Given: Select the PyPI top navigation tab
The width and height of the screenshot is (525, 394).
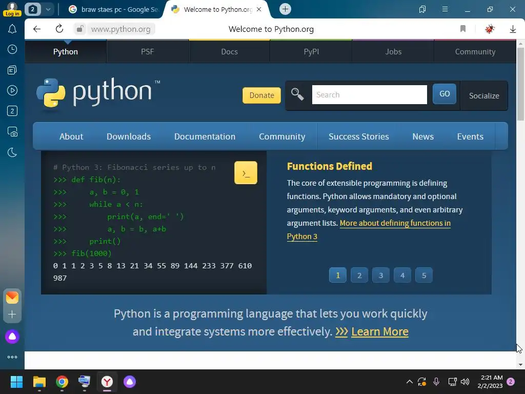Looking at the screenshot, I should click(x=311, y=52).
